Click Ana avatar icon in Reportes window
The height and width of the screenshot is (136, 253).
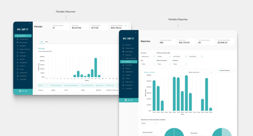126,100
